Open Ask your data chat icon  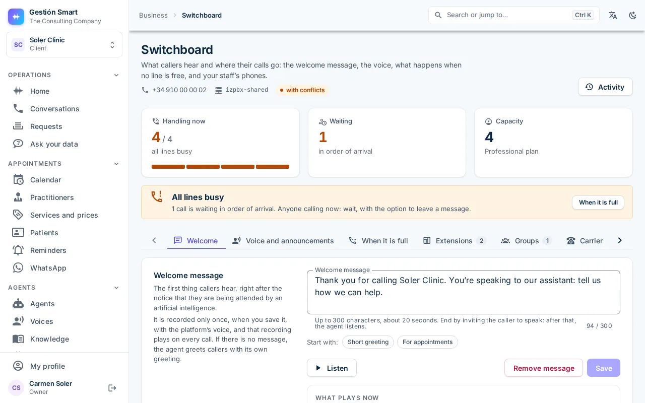click(x=18, y=144)
